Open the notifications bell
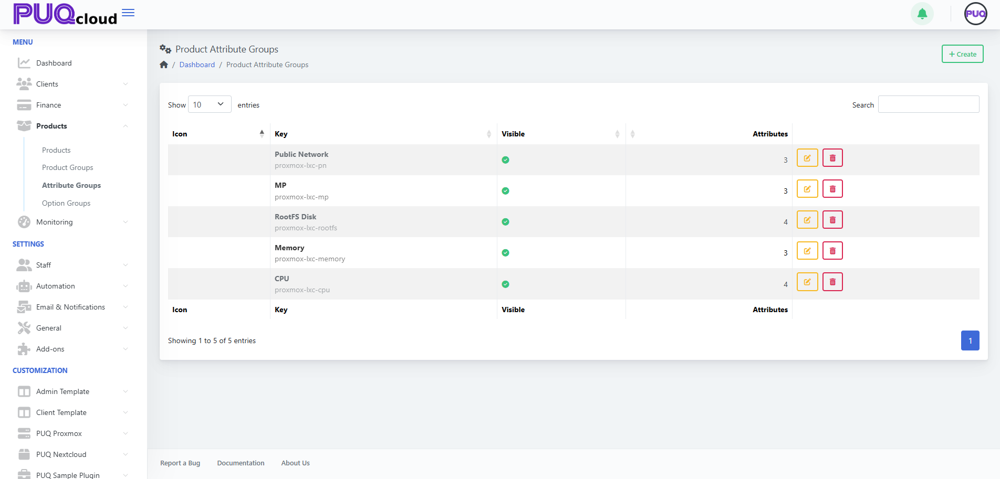 point(922,14)
